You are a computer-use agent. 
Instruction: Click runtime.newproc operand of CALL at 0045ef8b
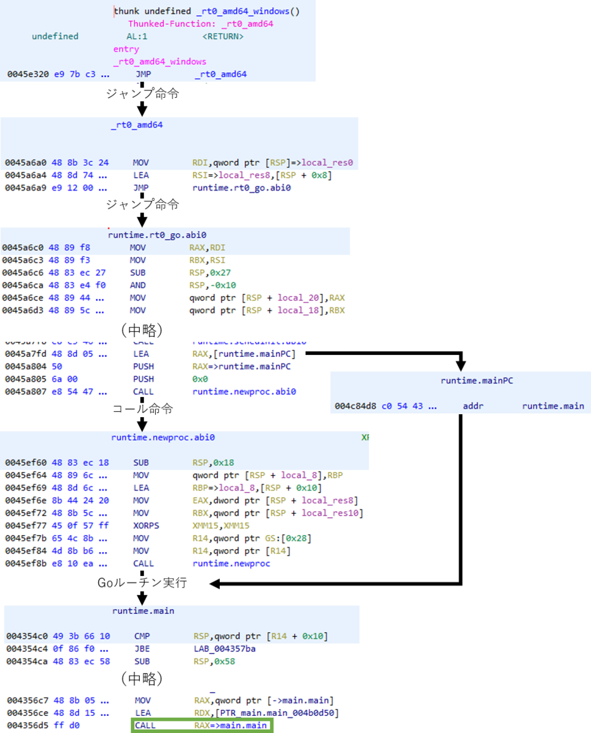coord(231,563)
